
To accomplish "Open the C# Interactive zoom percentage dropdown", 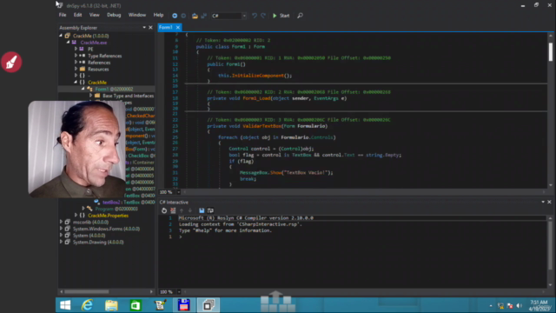I will point(178,292).
